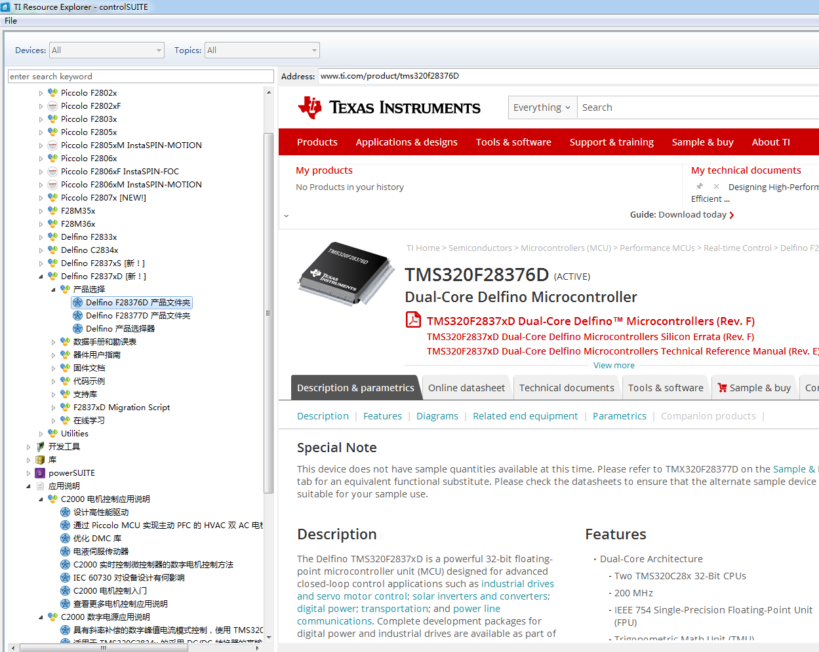The width and height of the screenshot is (819, 652).
Task: Click the 开发工具 tree icon
Action: click(x=40, y=447)
